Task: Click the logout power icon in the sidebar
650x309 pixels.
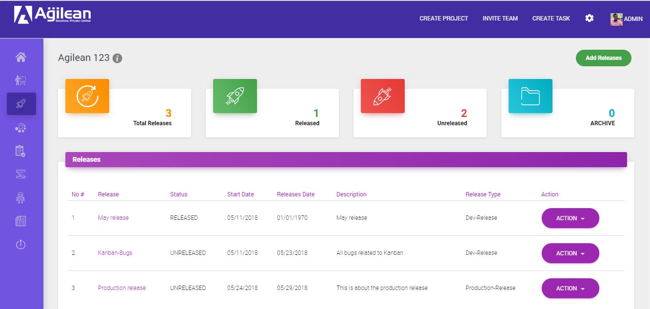Action: [21, 244]
